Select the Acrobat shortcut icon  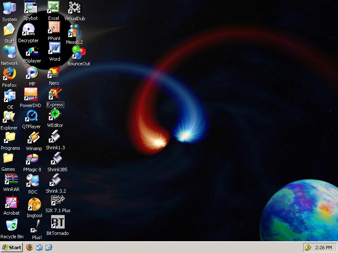click(x=12, y=202)
